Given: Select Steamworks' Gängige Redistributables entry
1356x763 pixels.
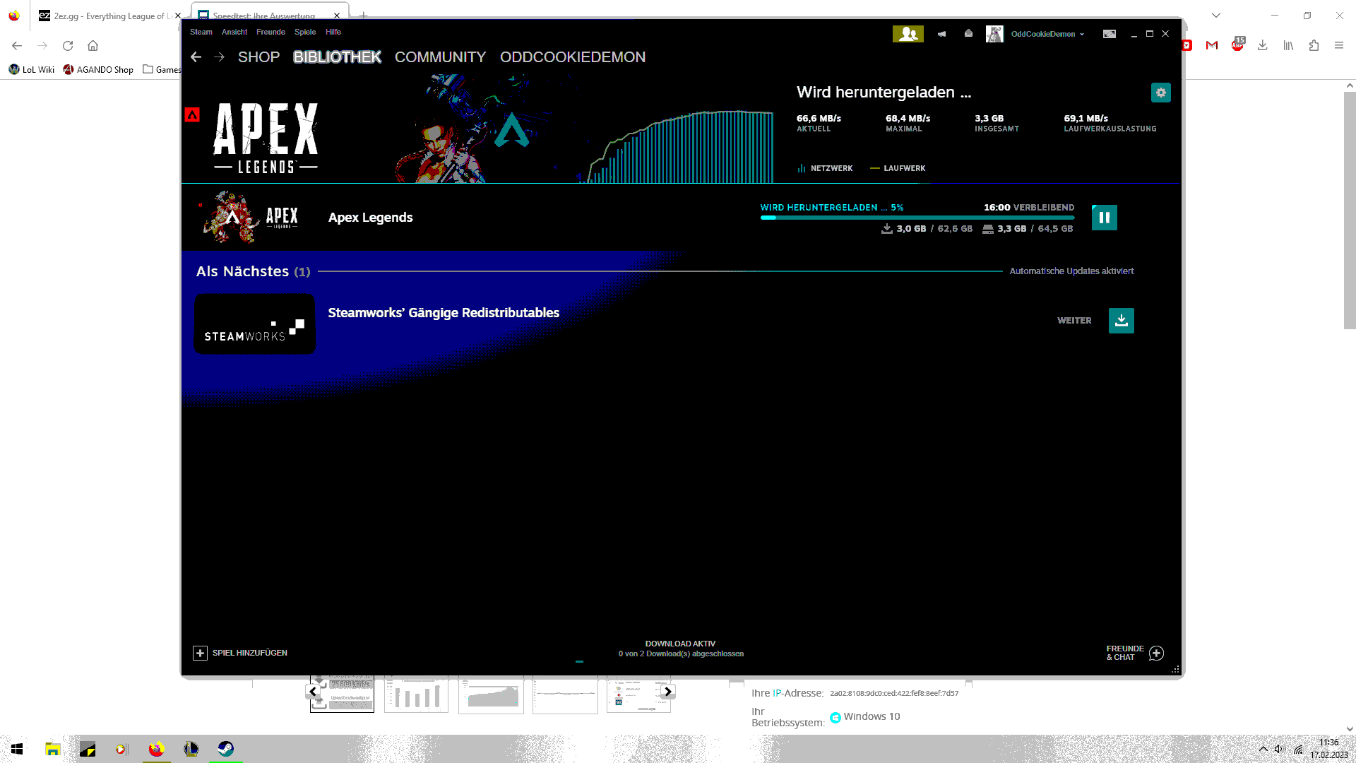Looking at the screenshot, I should coord(444,313).
